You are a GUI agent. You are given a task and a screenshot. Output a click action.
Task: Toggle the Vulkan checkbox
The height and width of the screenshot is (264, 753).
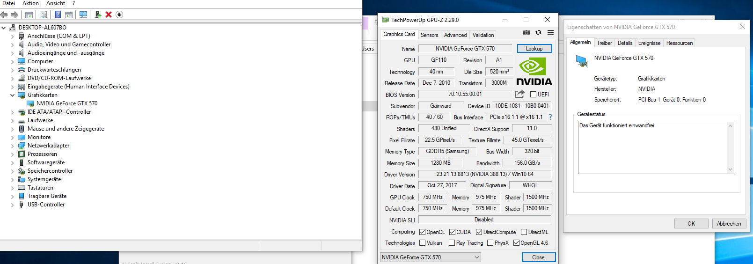422,243
